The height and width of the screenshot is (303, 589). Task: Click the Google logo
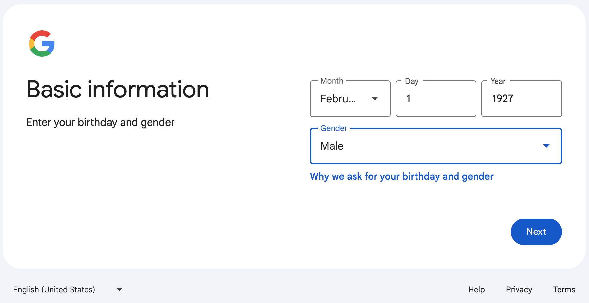[41, 44]
